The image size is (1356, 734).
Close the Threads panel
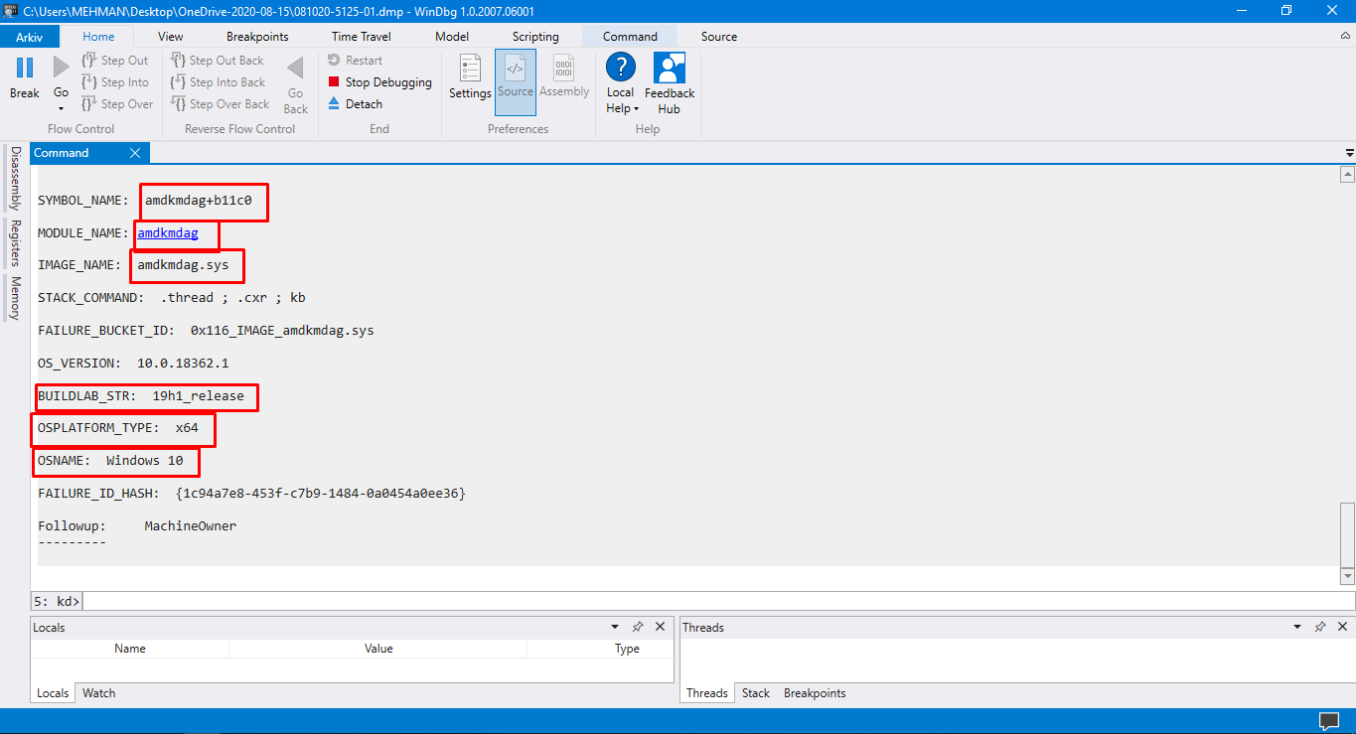point(1341,628)
